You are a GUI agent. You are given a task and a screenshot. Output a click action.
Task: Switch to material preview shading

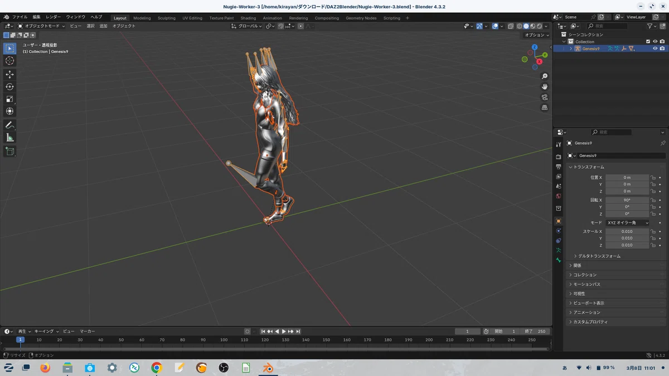pos(532,26)
